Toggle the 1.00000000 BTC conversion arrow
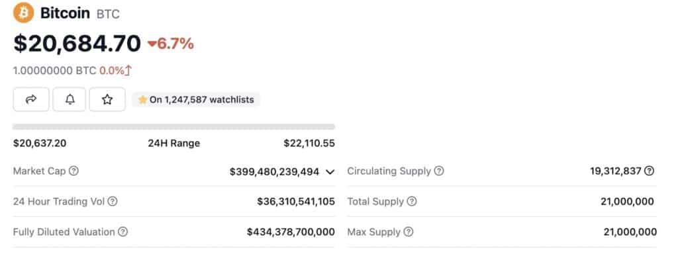This screenshot has width=678, height=262. click(128, 71)
